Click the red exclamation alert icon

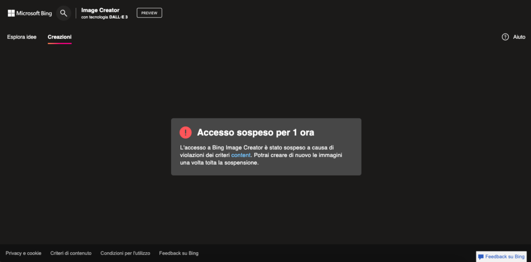186,133
